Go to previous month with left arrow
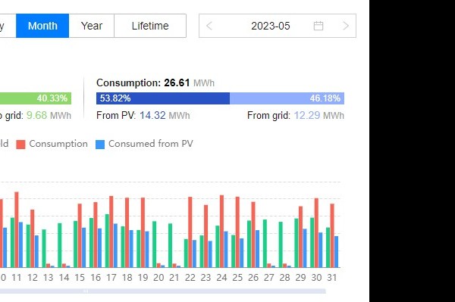 (x=209, y=26)
